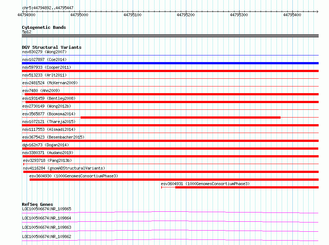
Task: Select variant esv3293718 (Pang2013b) label
Action: coord(47,160)
